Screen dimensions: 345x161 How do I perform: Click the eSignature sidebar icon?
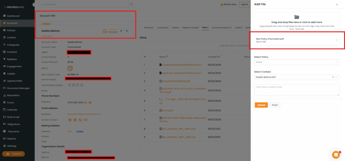point(4,124)
